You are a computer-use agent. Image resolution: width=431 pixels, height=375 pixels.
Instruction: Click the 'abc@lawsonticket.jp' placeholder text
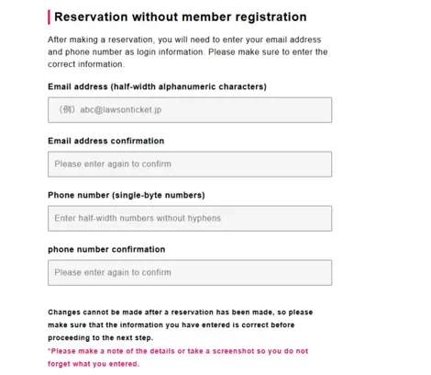tap(121, 110)
